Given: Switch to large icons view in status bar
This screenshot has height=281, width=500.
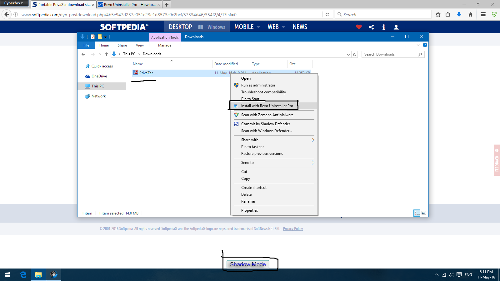Looking at the screenshot, I should (424, 213).
